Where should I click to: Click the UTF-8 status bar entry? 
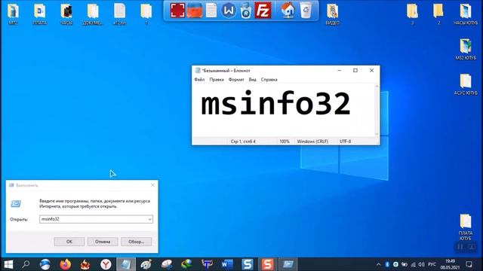click(346, 142)
